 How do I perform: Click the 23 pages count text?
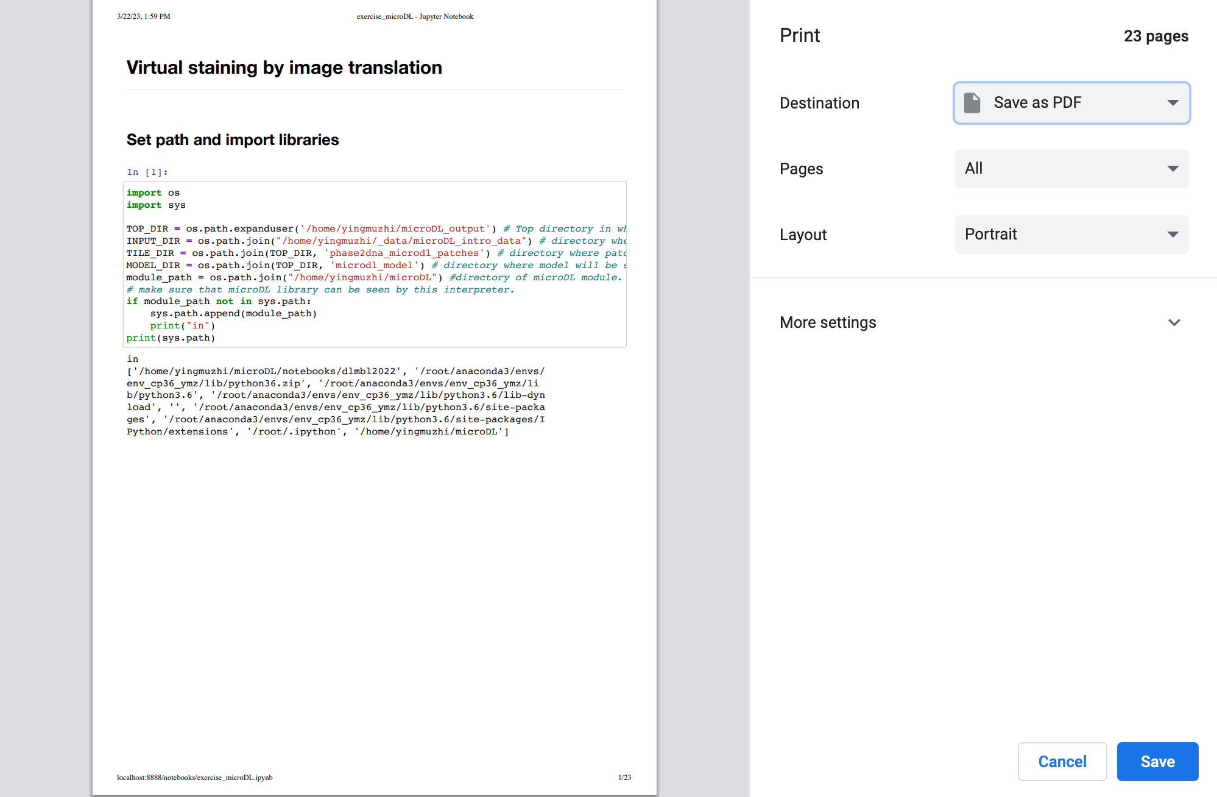[x=1155, y=36]
